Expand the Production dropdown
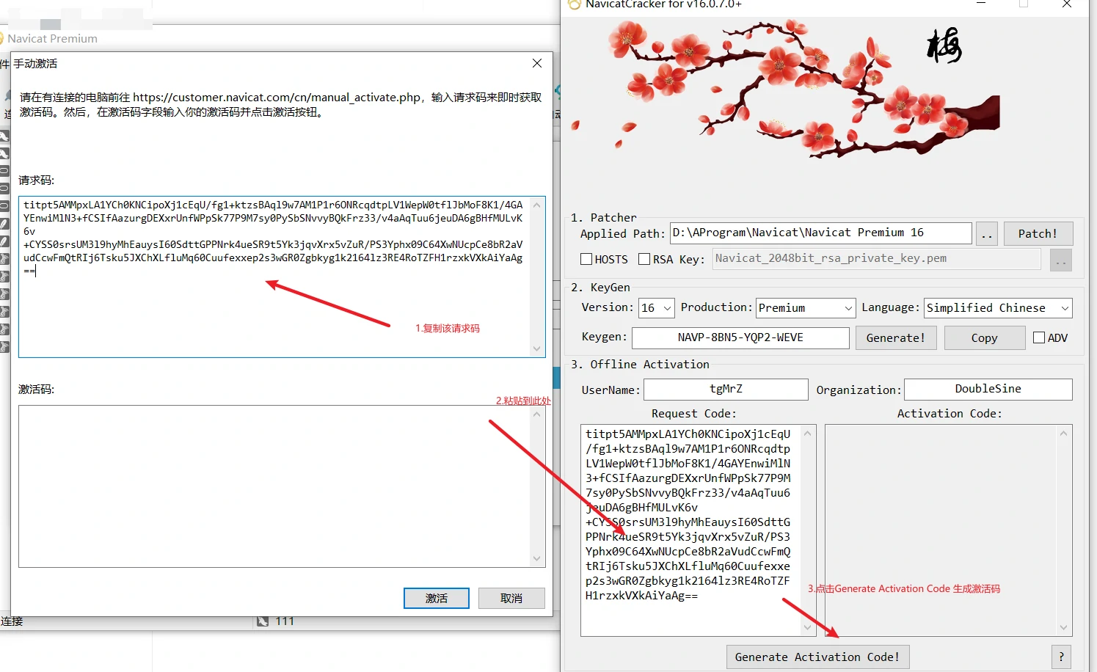The width and height of the screenshot is (1097, 672). click(x=806, y=308)
